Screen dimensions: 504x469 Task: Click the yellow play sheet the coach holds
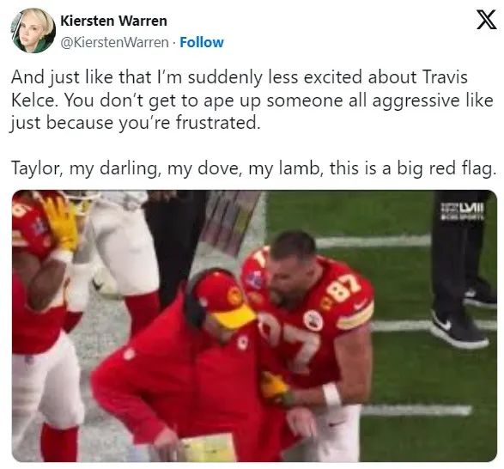coord(207,448)
